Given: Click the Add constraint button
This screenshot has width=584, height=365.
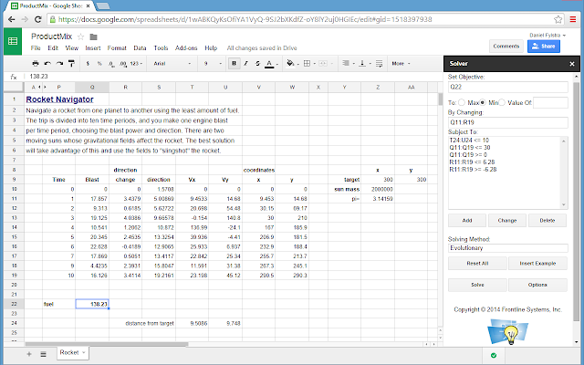Looking at the screenshot, I should (x=467, y=221).
